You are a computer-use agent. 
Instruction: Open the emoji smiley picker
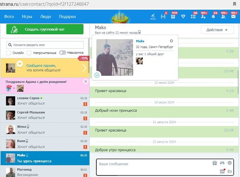(x=230, y=163)
